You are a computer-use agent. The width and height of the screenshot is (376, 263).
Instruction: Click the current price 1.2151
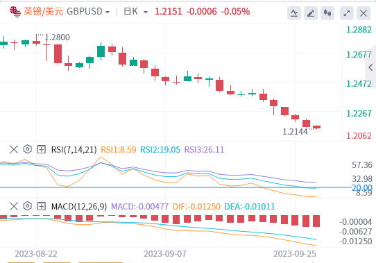[x=169, y=12]
